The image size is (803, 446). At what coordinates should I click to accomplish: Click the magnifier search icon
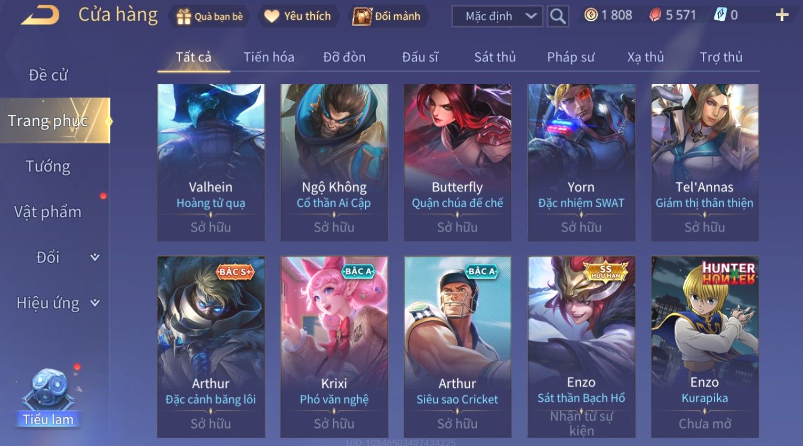558,17
